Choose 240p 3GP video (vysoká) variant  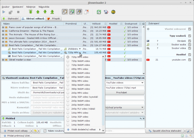point(85,97)
